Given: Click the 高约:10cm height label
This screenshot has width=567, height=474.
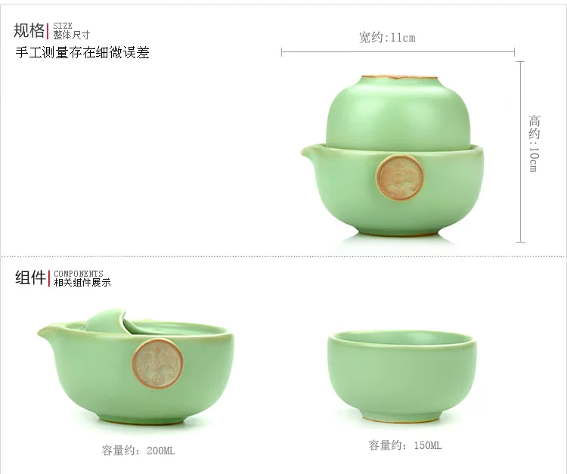Looking at the screenshot, I should click(534, 143).
